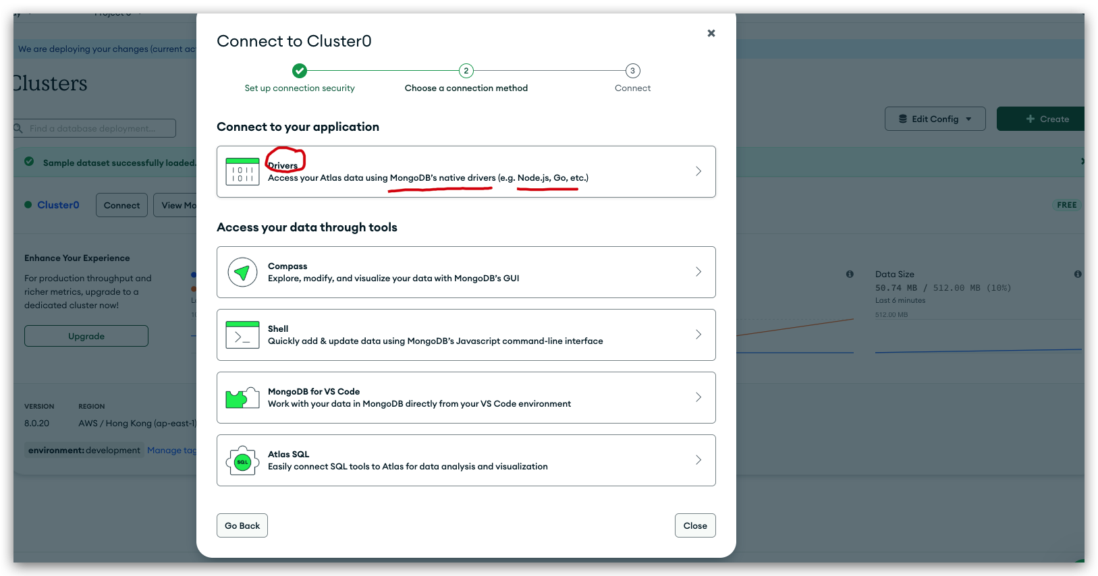Viewport: 1098px width, 576px height.
Task: Click the Shell terminal prompt icon
Action: click(x=242, y=335)
